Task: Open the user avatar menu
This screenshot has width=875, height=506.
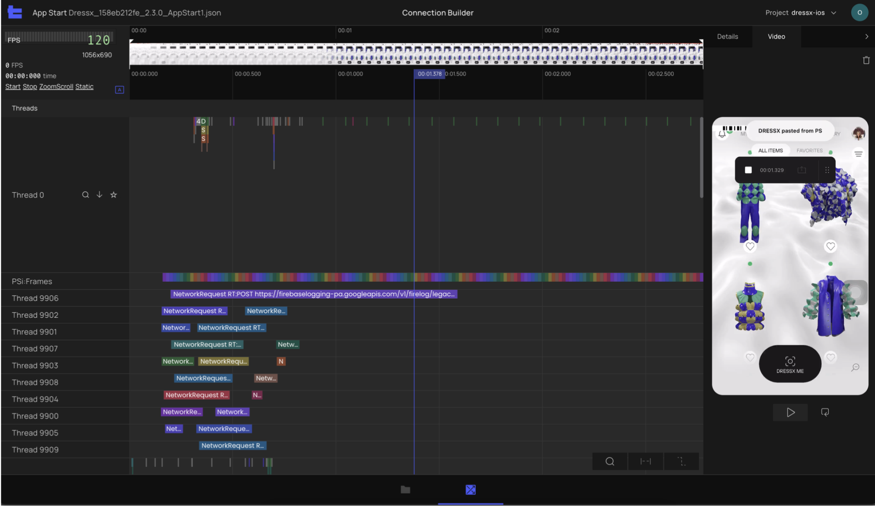Action: [859, 12]
